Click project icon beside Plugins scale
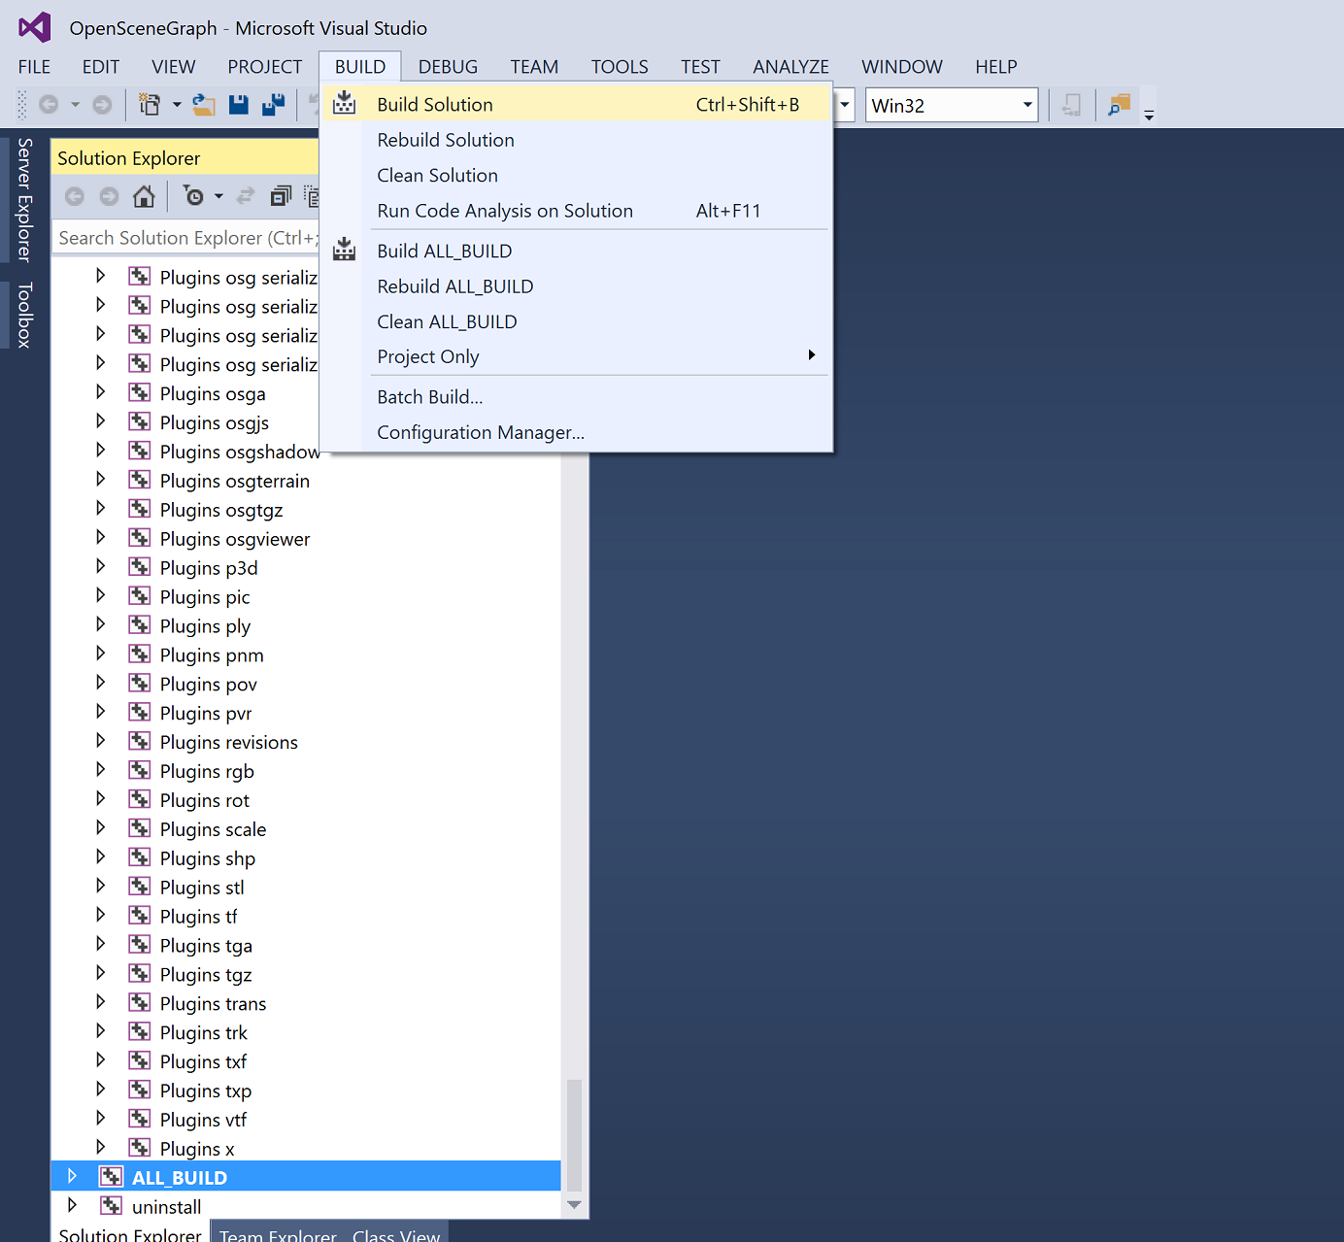Image resolution: width=1344 pixels, height=1242 pixels. [x=140, y=828]
